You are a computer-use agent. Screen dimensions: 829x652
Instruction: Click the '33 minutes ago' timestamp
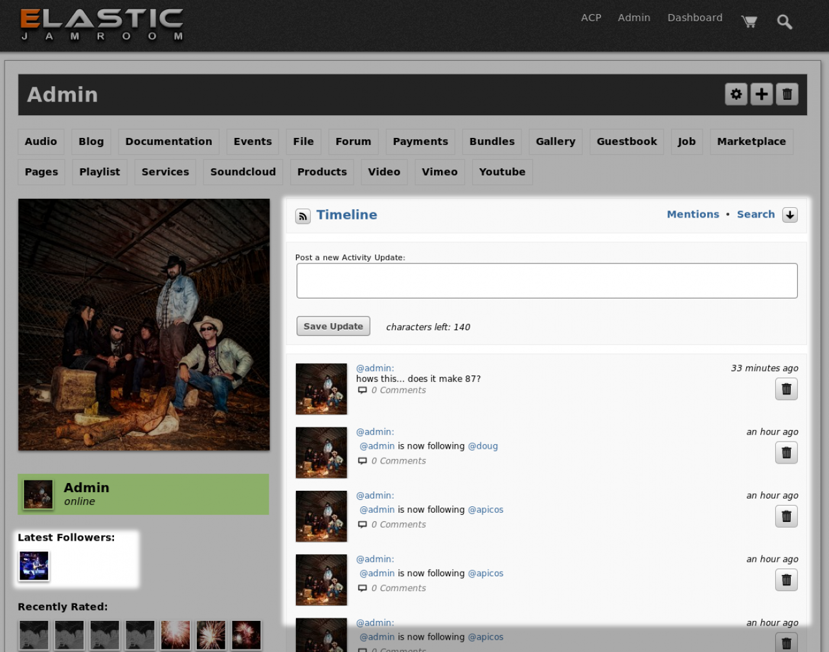point(764,368)
